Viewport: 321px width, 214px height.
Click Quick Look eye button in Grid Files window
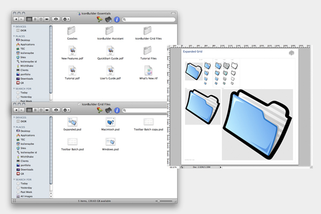[x=56, y=110]
